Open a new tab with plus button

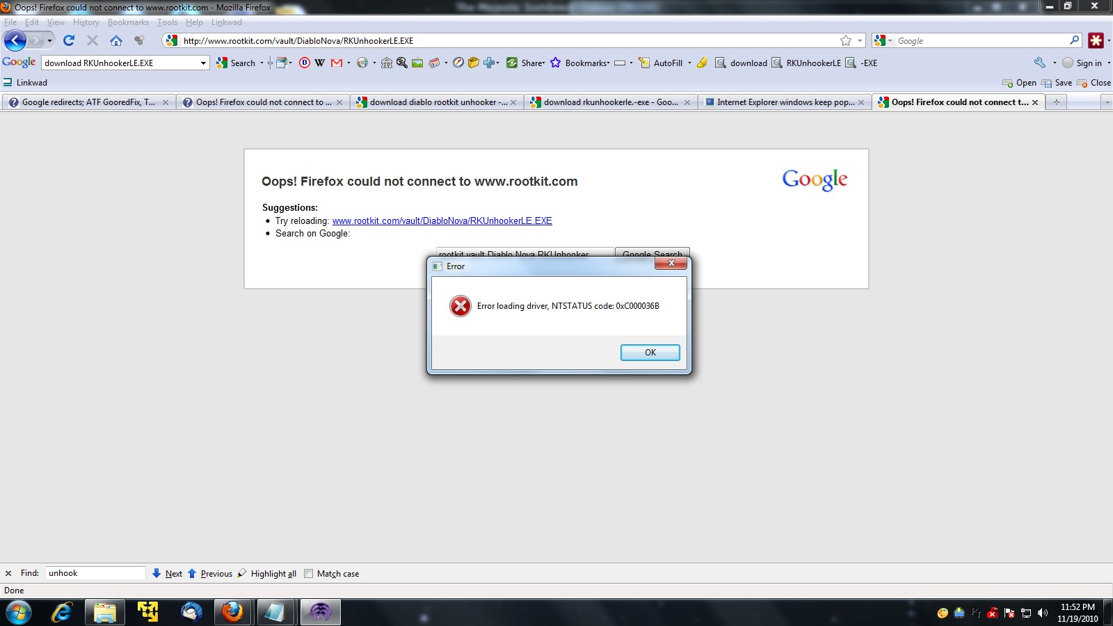point(1056,102)
